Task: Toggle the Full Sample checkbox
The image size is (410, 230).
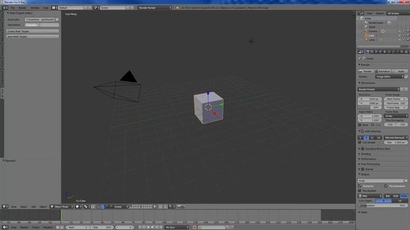Action: (x=360, y=142)
